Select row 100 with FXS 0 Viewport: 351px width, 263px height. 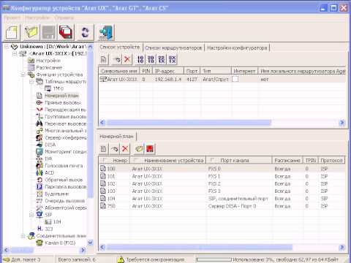click(x=222, y=169)
